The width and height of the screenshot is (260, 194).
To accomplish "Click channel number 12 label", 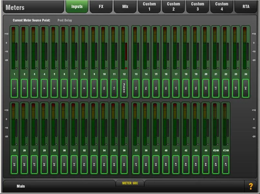I will click(124, 74).
